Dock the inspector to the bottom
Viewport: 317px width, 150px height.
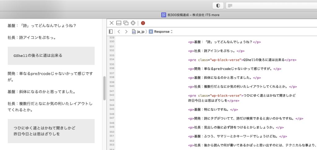119,23
